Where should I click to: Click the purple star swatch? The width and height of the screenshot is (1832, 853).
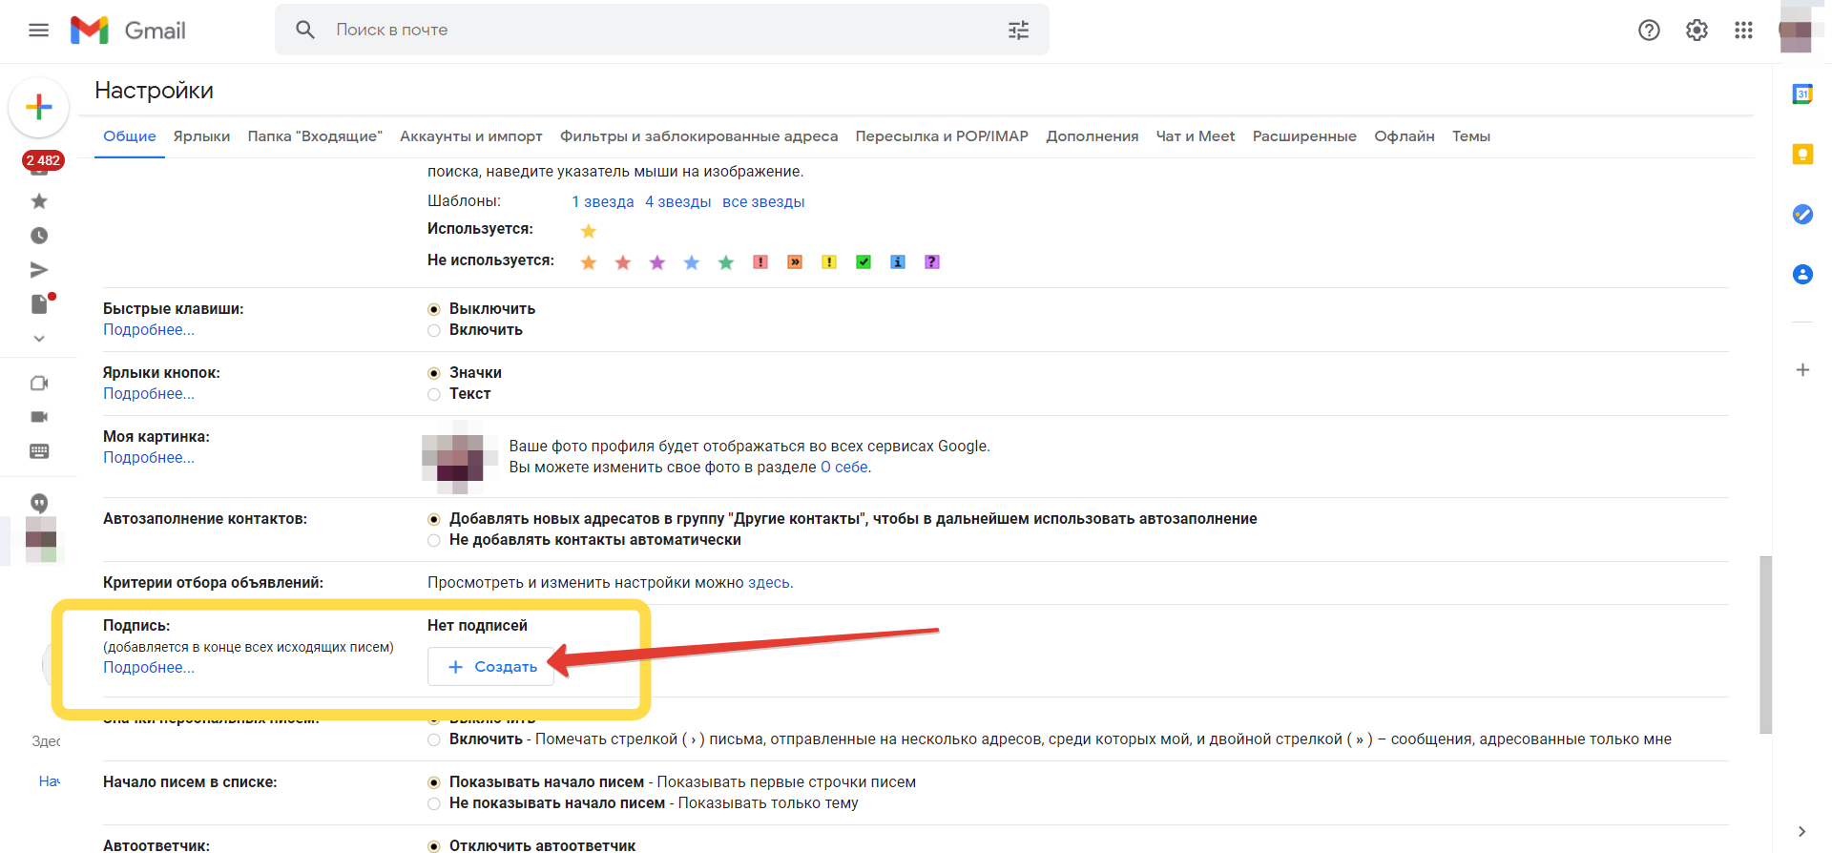coord(657,262)
